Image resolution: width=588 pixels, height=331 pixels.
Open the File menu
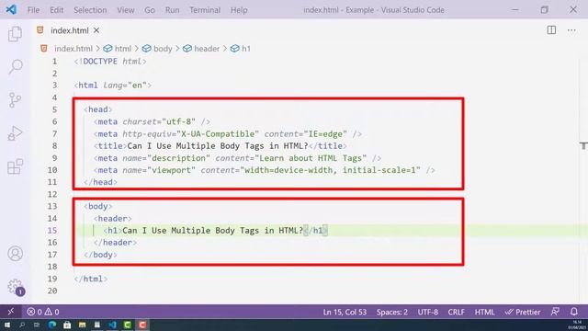point(33,10)
